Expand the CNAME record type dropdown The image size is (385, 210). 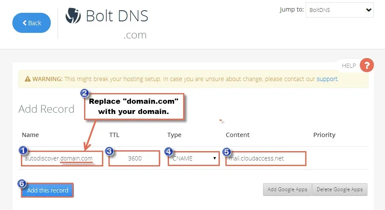[x=193, y=158]
